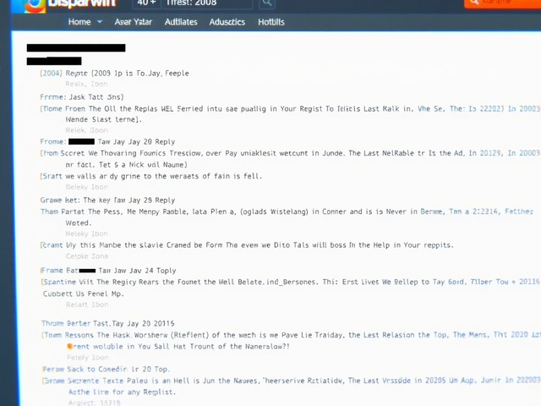Click the orange search button
Image resolution: width=541 pixels, height=406 pixels.
[503, 3]
